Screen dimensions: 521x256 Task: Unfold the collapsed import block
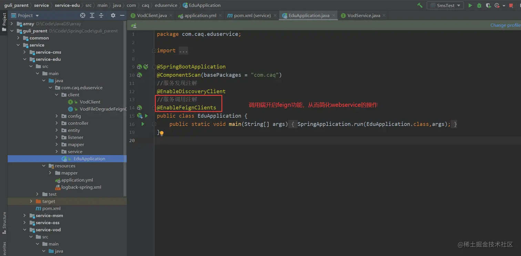pyautogui.click(x=154, y=51)
